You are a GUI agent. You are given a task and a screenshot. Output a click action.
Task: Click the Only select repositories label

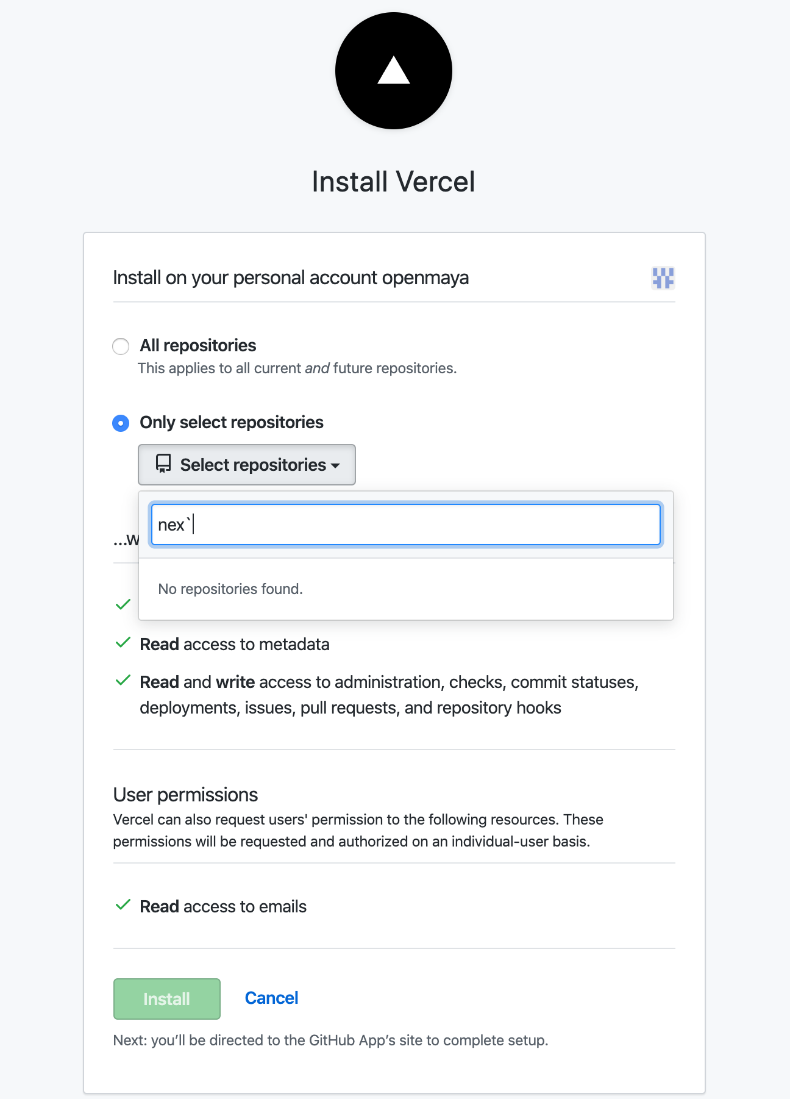[x=232, y=423]
